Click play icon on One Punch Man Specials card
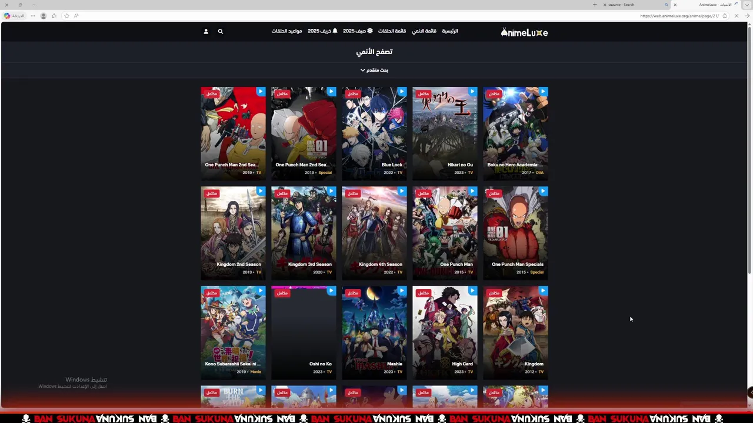 click(x=543, y=191)
